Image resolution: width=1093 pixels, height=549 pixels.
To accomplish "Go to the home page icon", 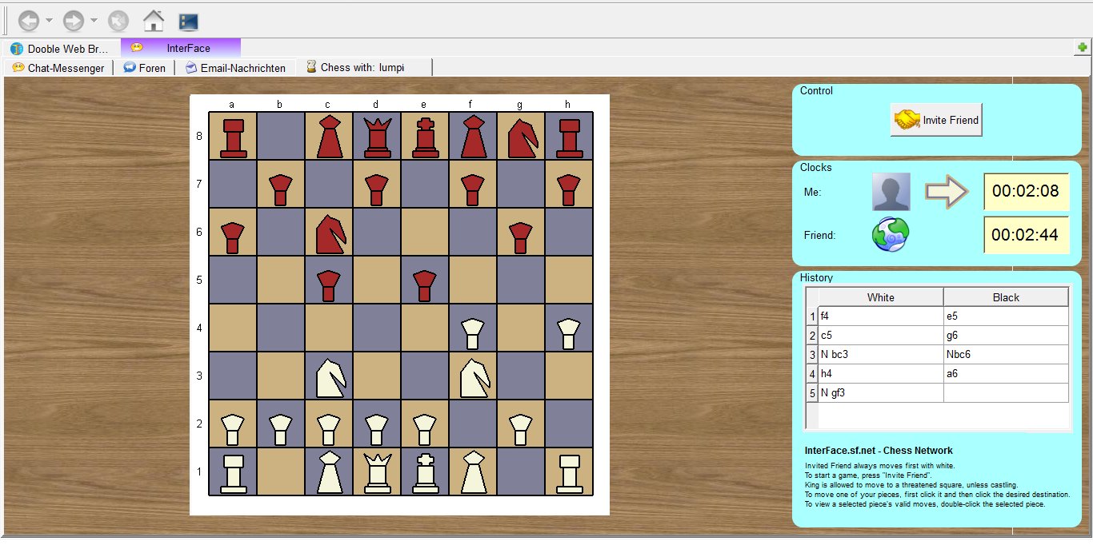I will click(x=153, y=21).
